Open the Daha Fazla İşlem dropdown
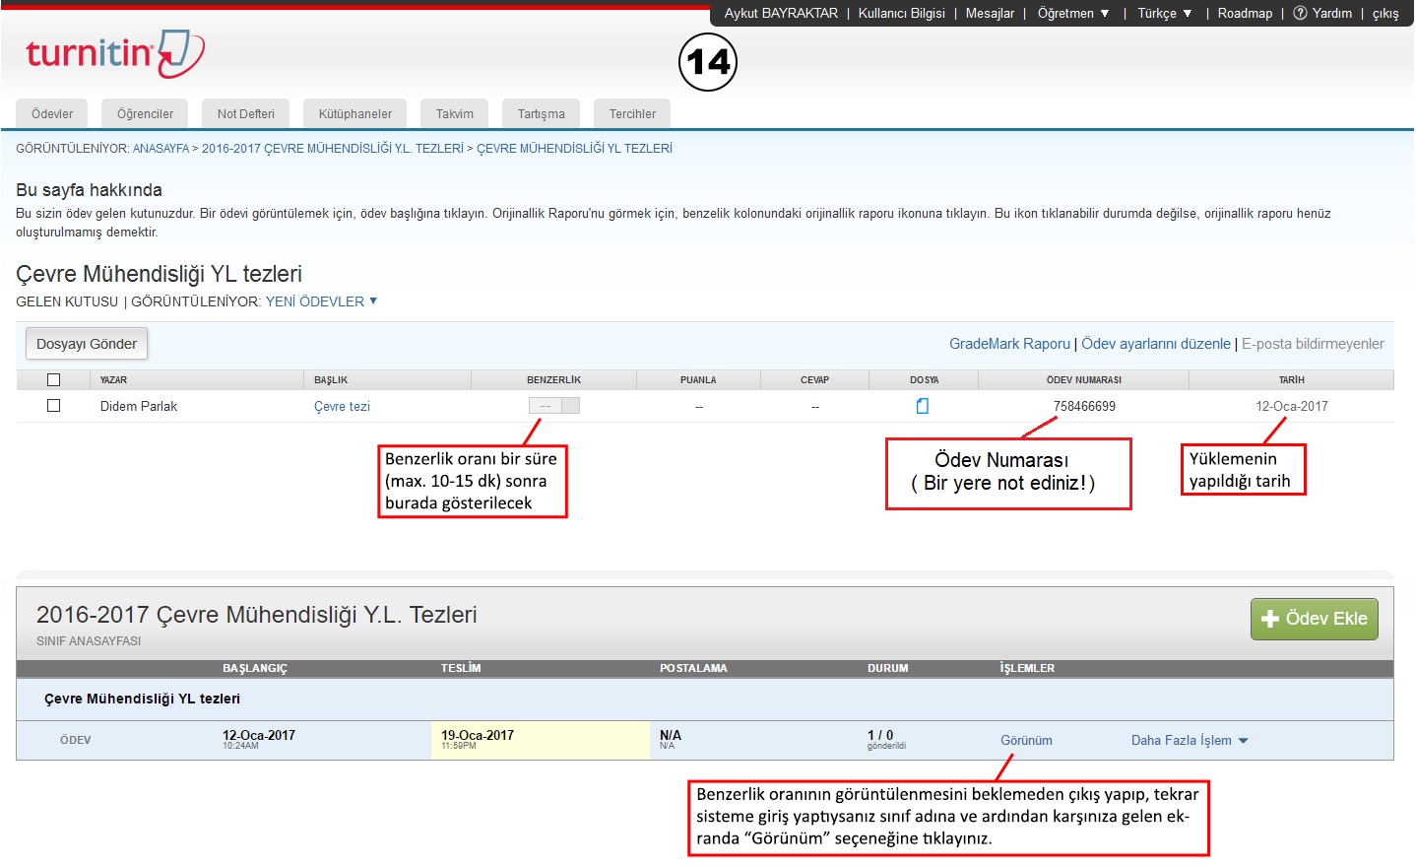This screenshot has height=867, width=1416. 1190,740
